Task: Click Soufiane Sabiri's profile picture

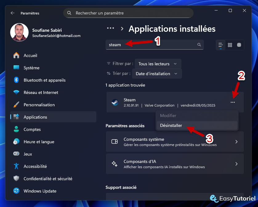Action: click(x=19, y=32)
